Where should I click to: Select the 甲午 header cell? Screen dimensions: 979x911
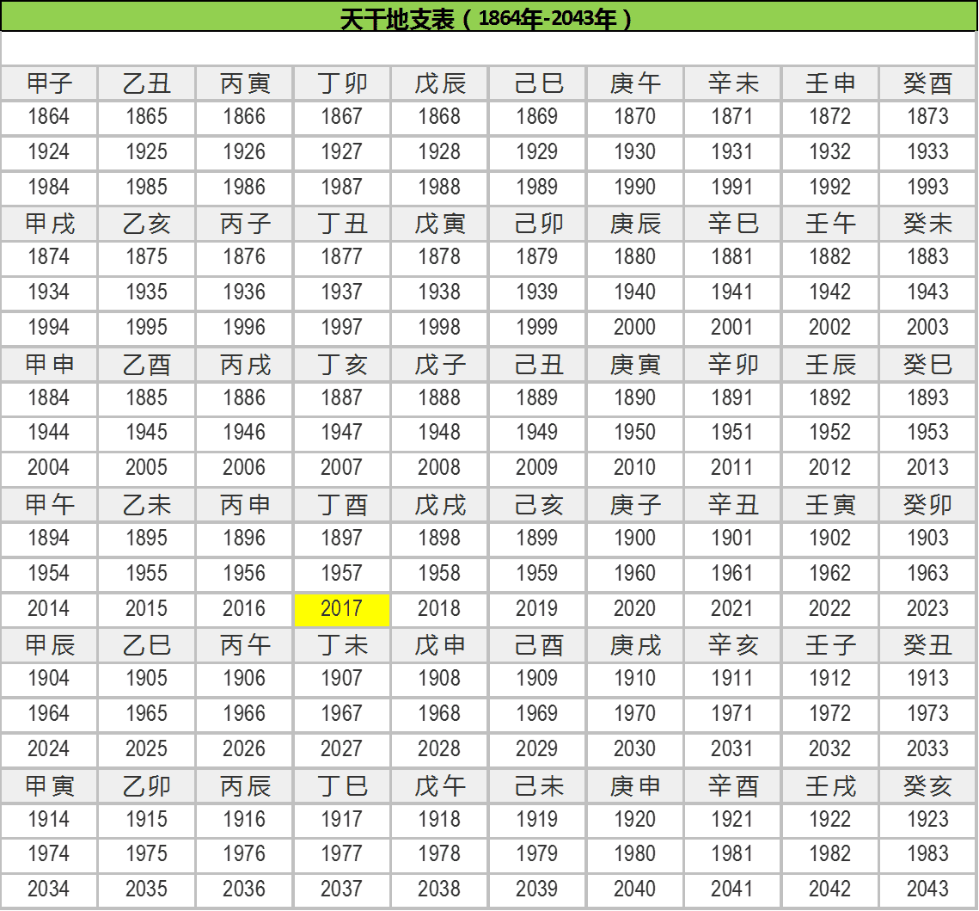coord(49,505)
